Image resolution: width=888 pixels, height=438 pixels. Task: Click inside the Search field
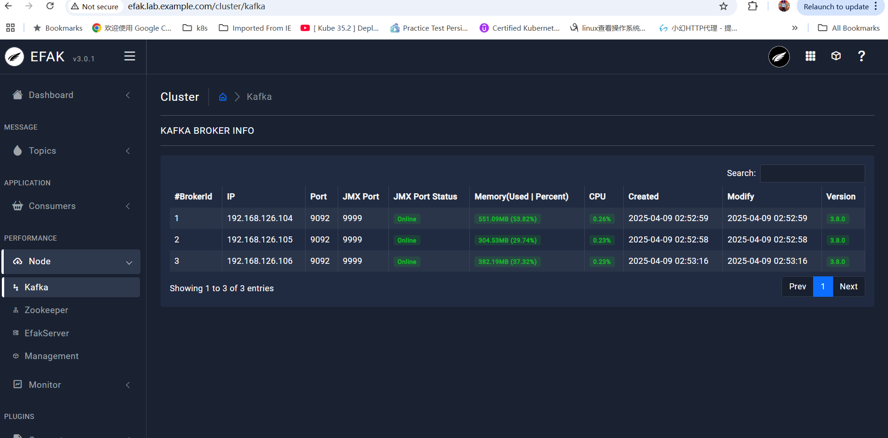pos(811,173)
